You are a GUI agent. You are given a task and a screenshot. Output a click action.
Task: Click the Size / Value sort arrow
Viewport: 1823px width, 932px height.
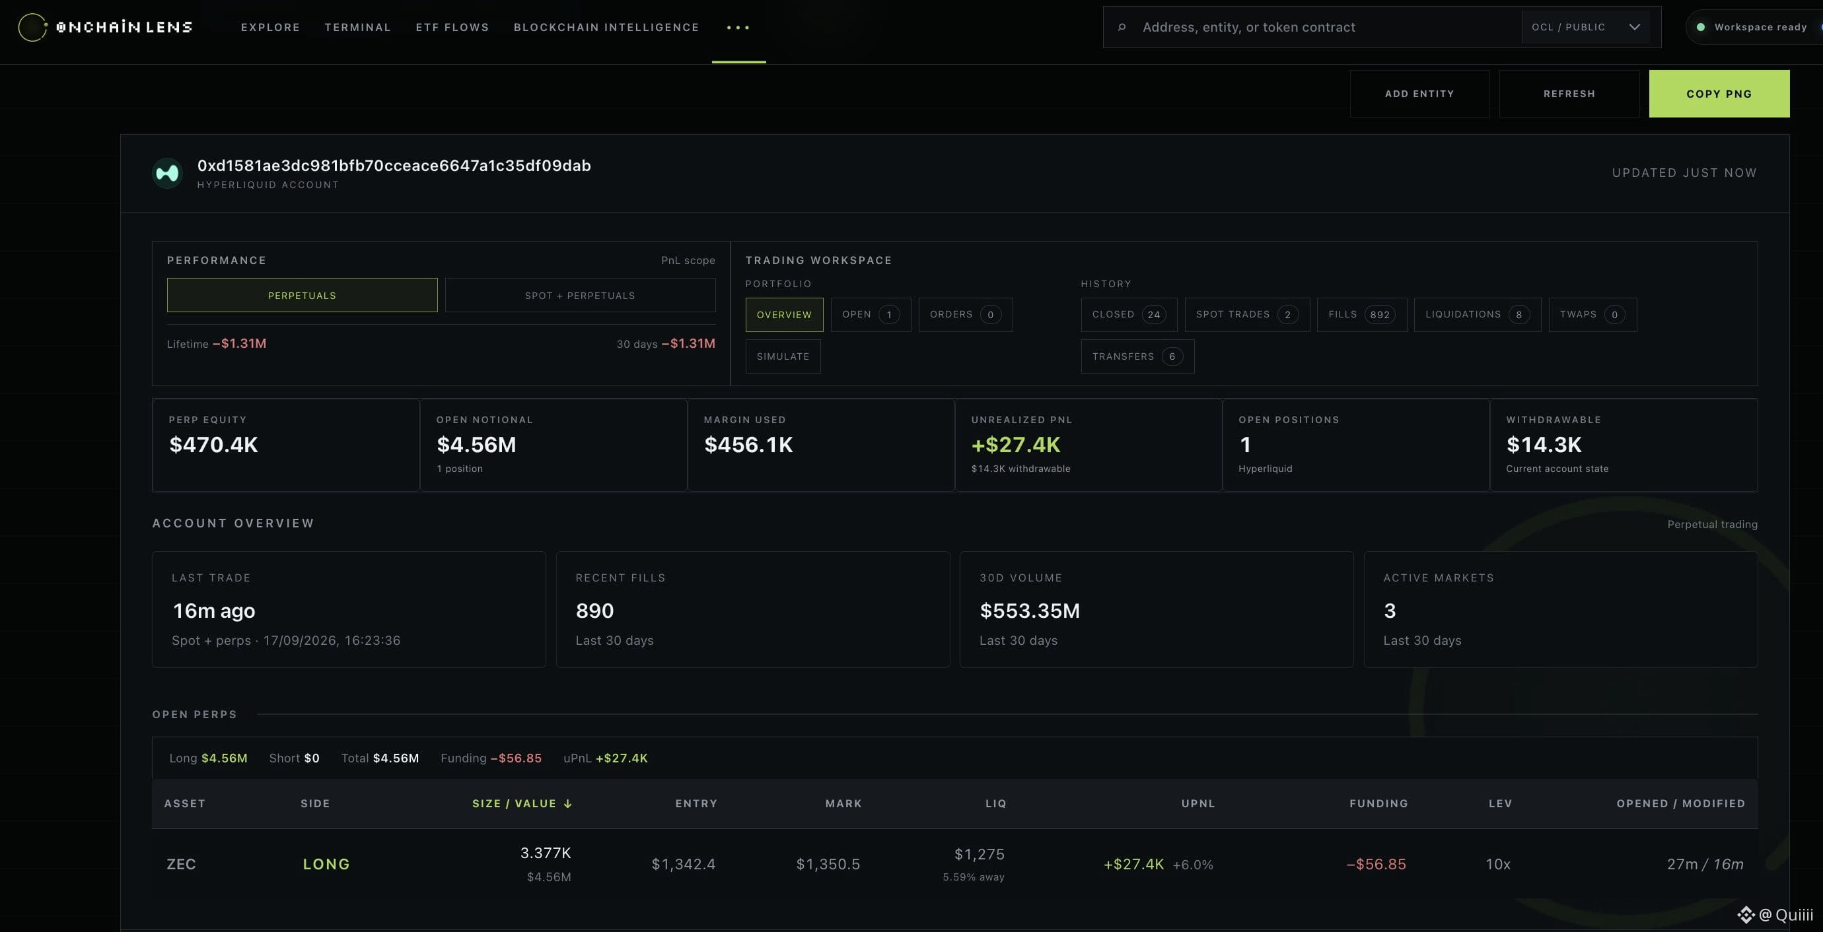tap(567, 804)
